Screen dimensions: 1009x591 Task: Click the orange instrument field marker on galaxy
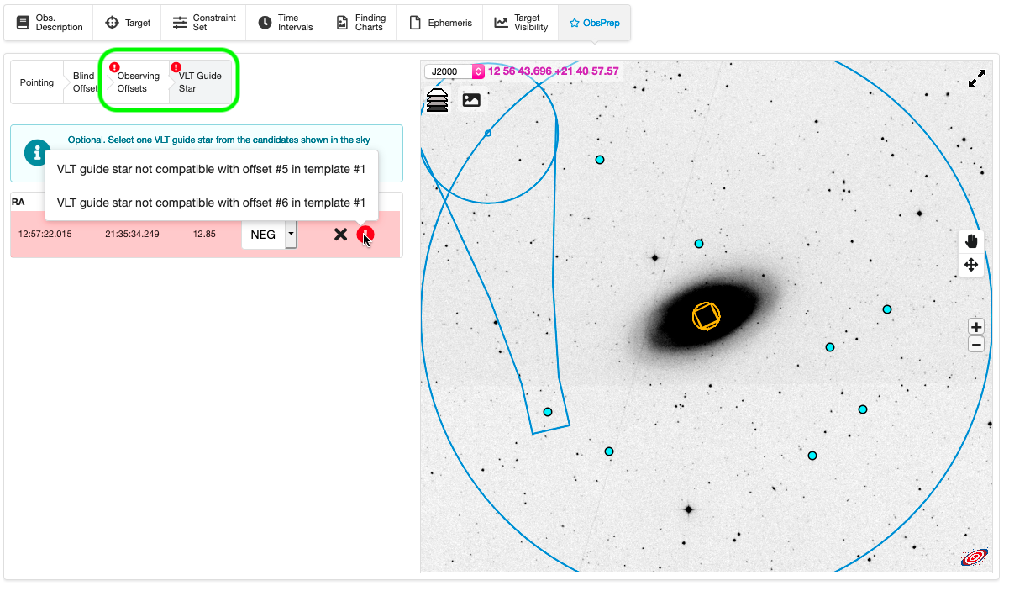(x=706, y=316)
